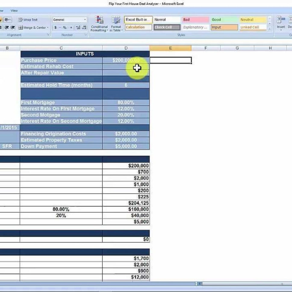Viewport: 292px width, 292px height.
Task: Select column B header
Action: [7, 48]
